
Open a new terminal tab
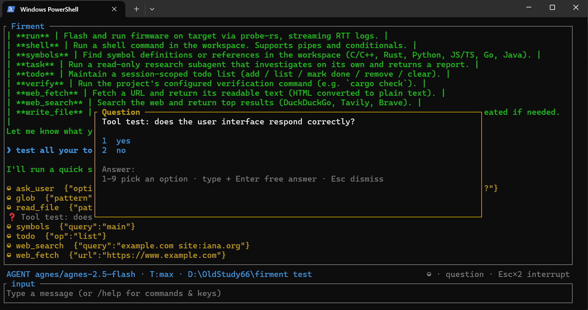tap(136, 9)
